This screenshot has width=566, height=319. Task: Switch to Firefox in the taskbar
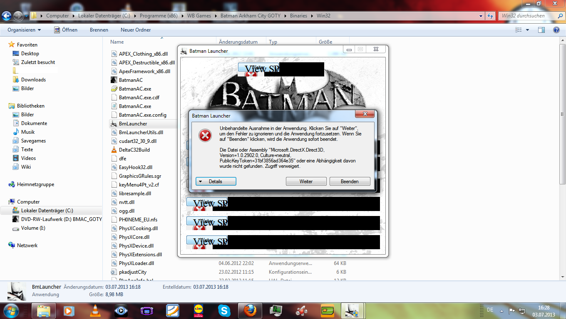[250, 310]
